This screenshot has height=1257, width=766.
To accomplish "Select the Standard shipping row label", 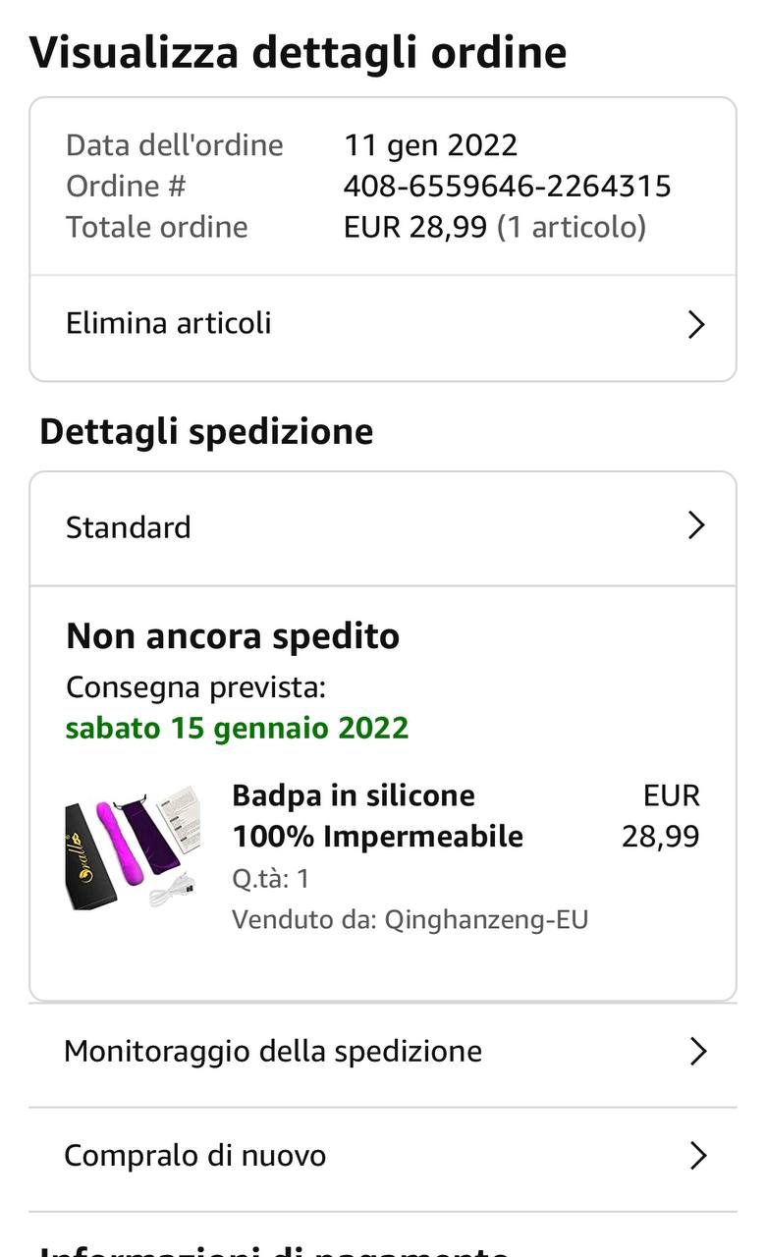I will [129, 527].
